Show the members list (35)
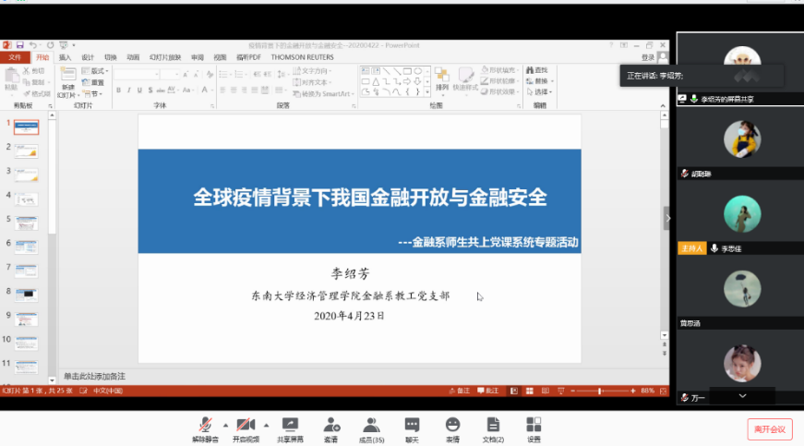Image resolution: width=804 pixels, height=446 pixels. tap(371, 427)
